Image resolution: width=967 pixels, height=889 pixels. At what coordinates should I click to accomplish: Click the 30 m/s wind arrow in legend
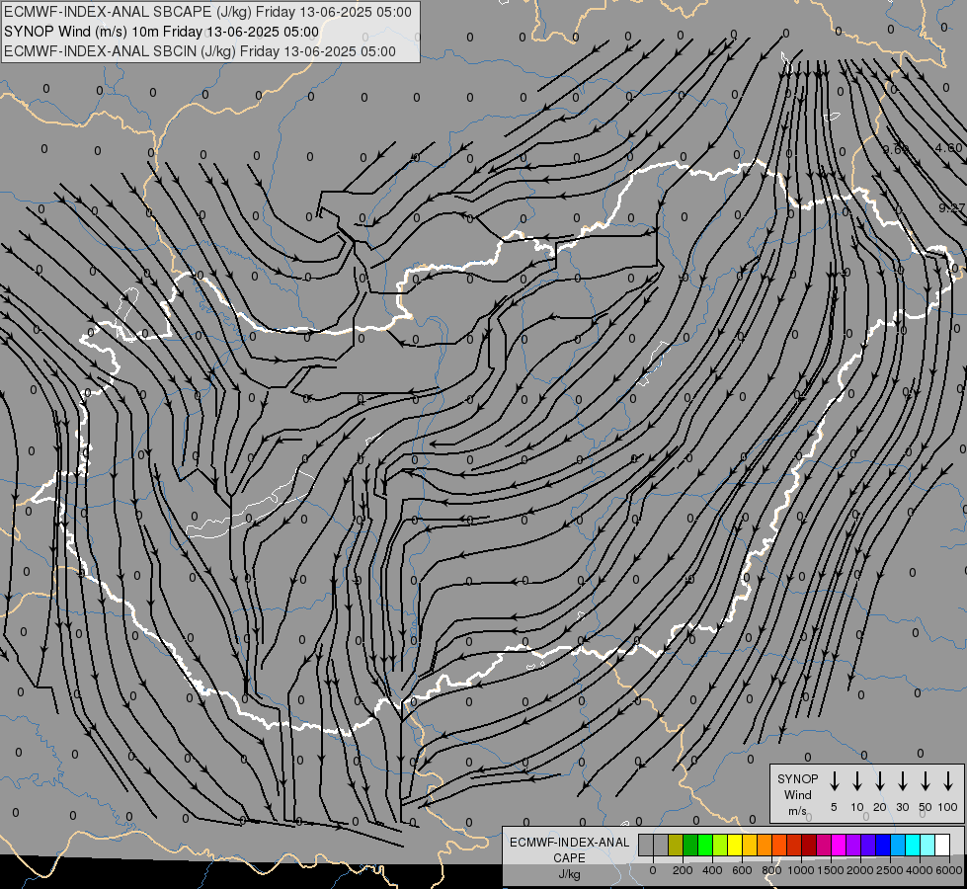[x=902, y=781]
